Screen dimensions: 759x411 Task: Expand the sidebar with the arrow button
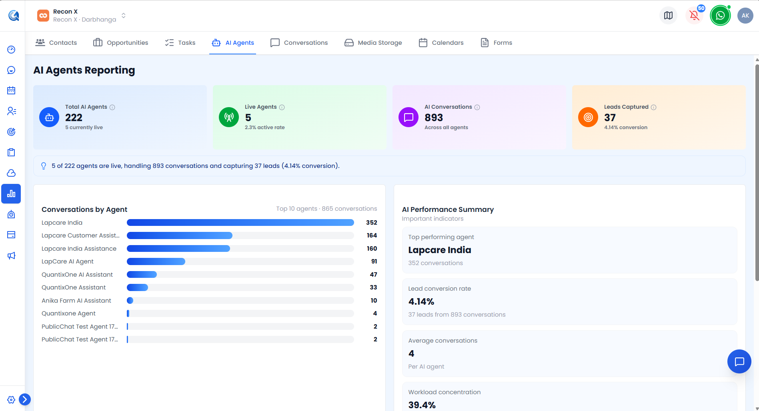point(25,399)
